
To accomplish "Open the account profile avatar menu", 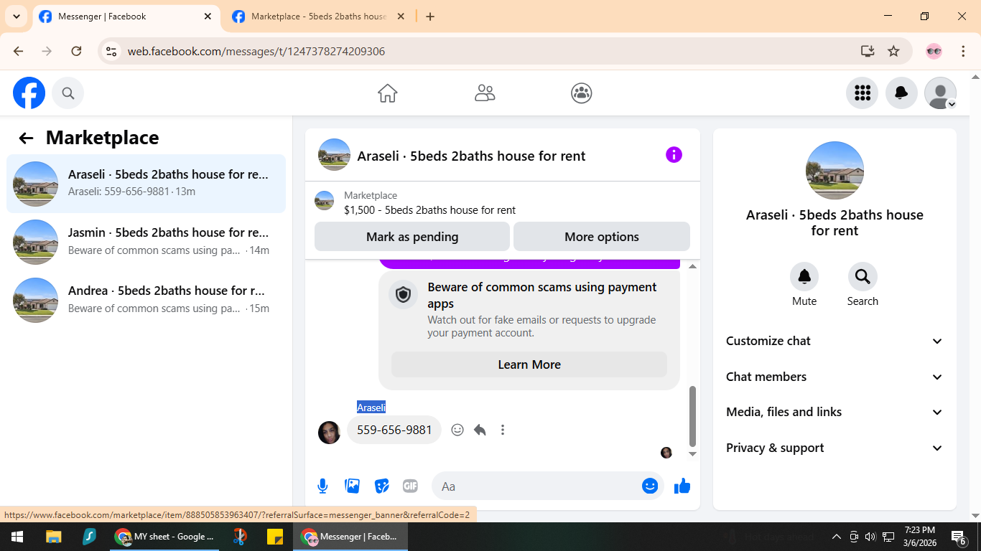I will pos(940,93).
